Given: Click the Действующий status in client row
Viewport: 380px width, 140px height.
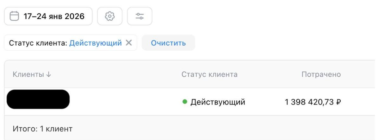Looking at the screenshot, I should tap(217, 102).
